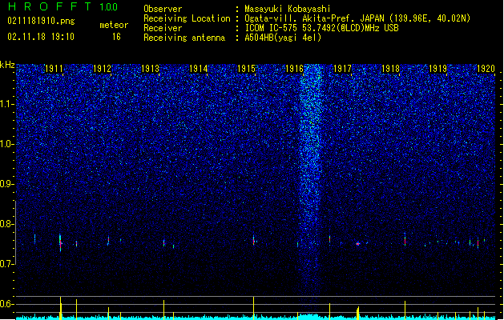Click the 1920 time marker
The image size is (504, 320).
[486, 69]
